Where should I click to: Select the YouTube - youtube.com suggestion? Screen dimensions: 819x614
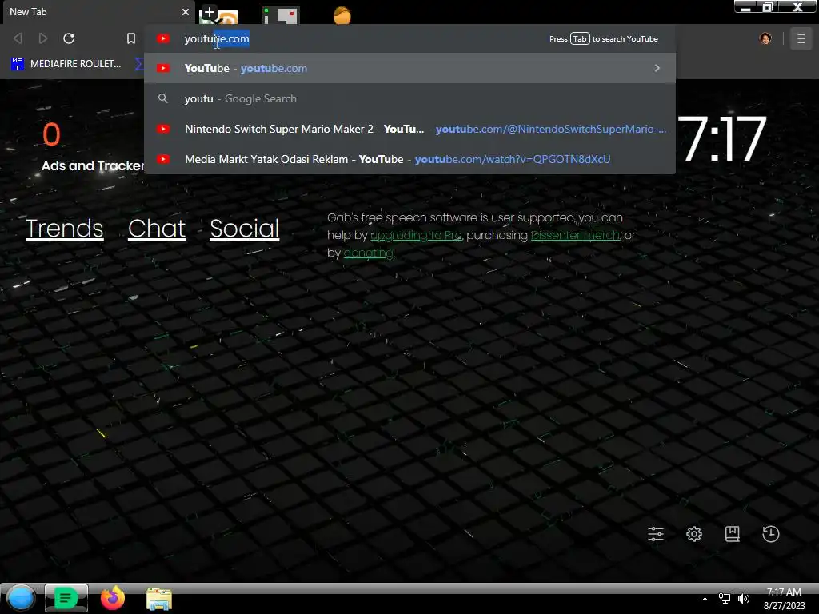pyautogui.click(x=409, y=69)
